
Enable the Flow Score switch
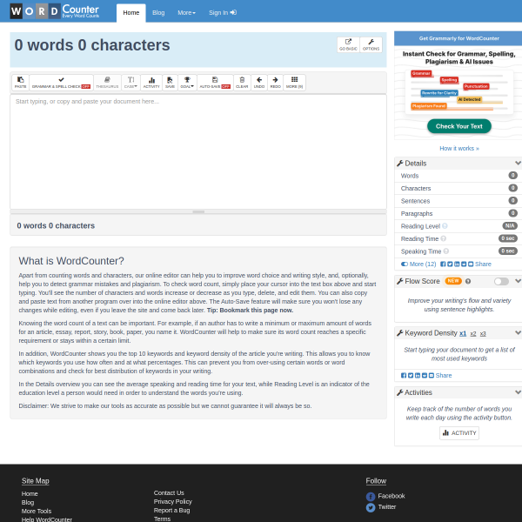click(x=501, y=281)
